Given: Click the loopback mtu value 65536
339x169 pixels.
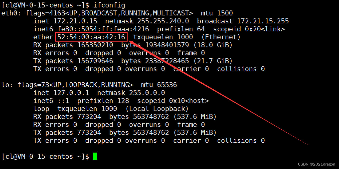Looking at the screenshot, I should tap(167, 85).
